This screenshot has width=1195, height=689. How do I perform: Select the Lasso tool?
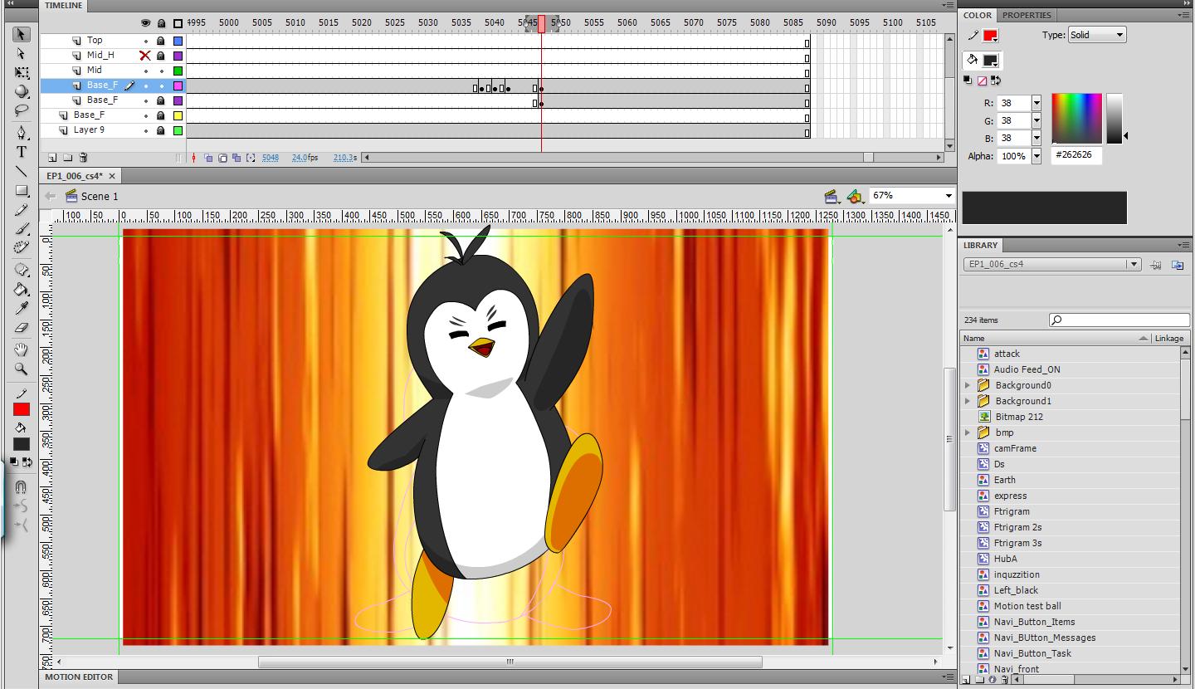coord(22,110)
